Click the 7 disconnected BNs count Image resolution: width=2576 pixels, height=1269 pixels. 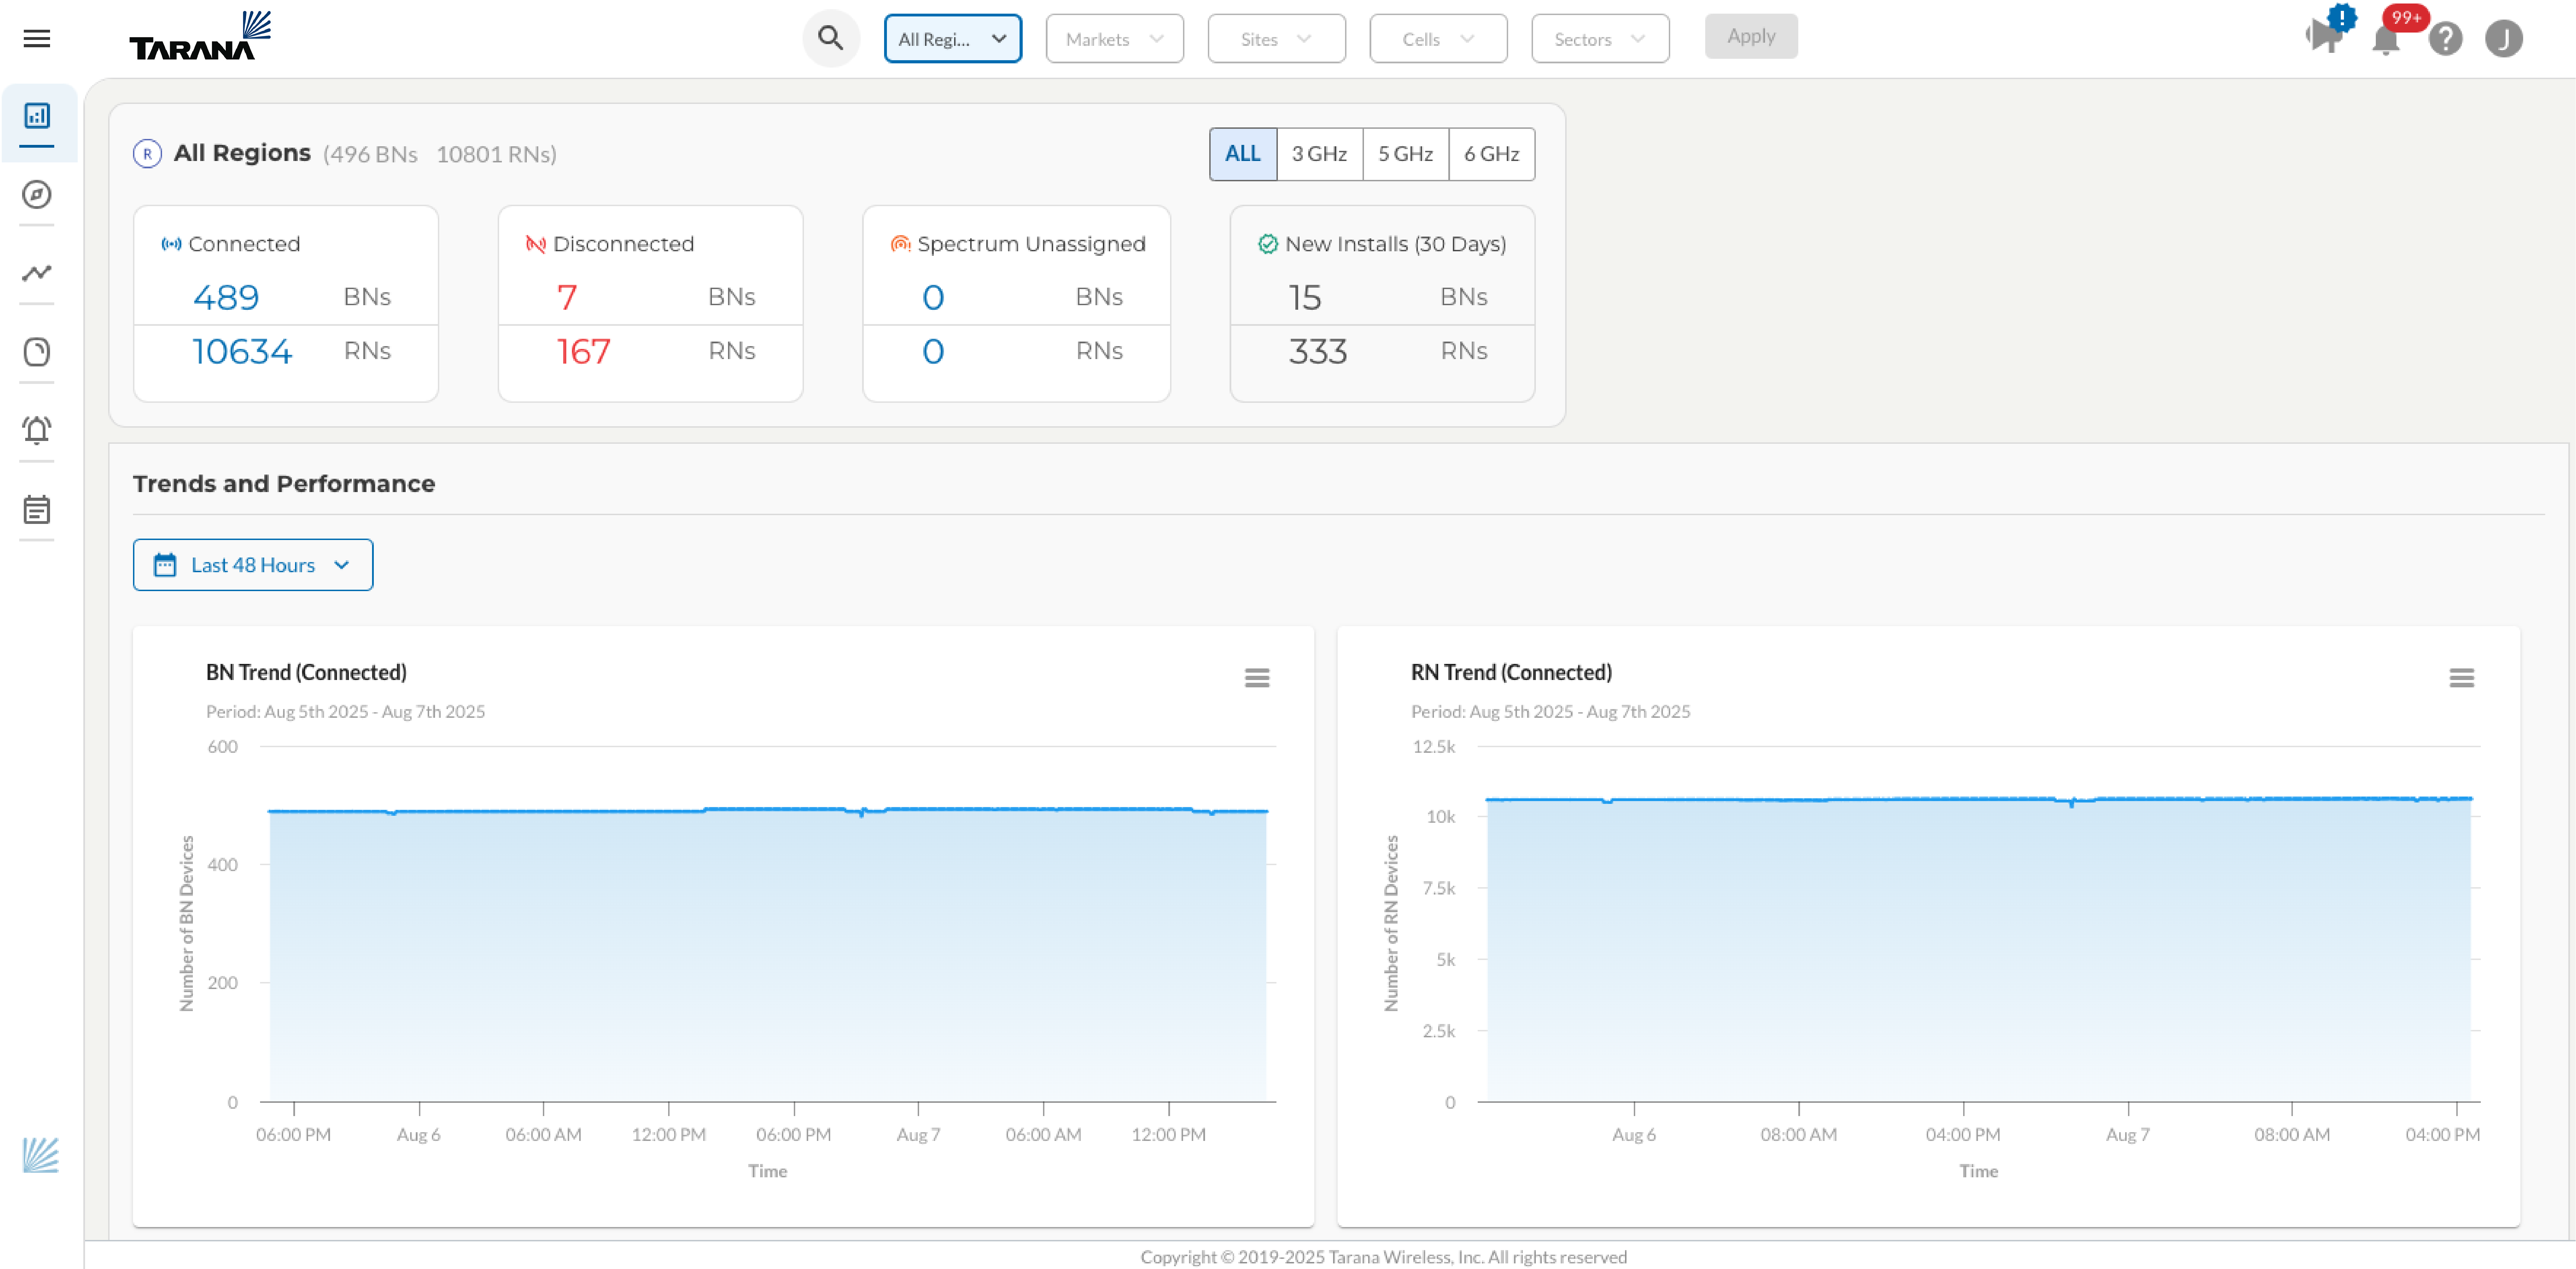coord(567,297)
